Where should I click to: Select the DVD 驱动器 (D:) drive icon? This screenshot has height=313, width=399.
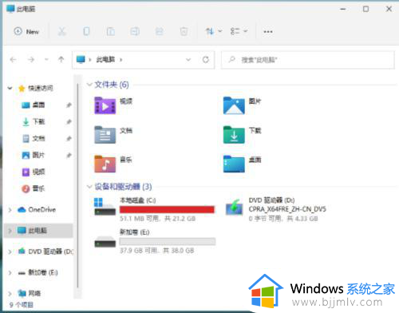click(x=234, y=207)
